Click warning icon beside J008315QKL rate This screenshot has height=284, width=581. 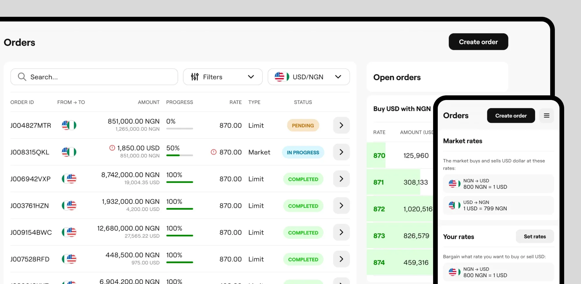(x=214, y=152)
